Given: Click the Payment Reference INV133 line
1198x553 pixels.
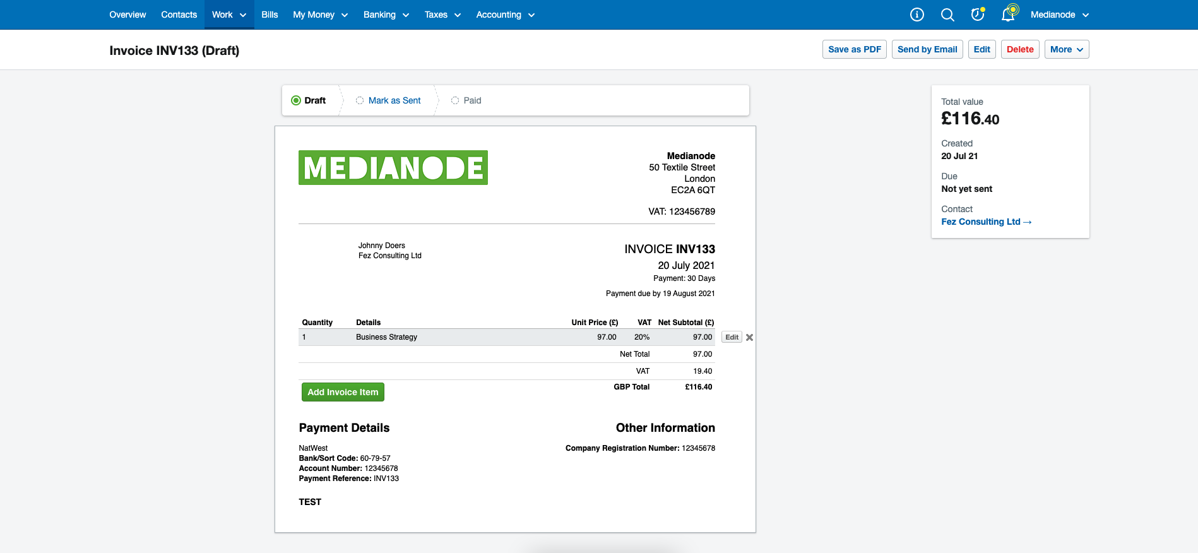Looking at the screenshot, I should click(348, 479).
